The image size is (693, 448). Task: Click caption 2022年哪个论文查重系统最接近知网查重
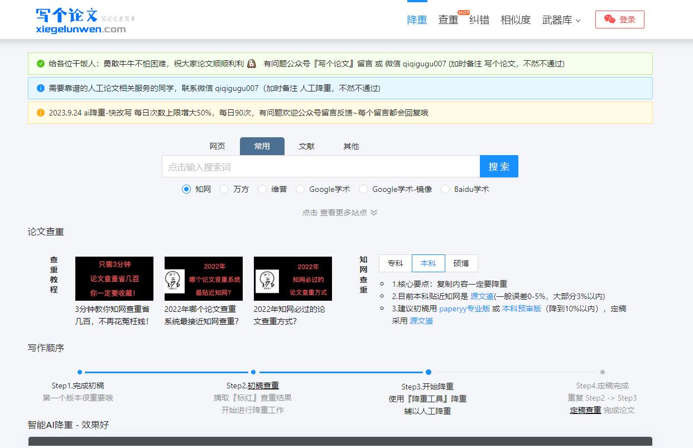201,315
